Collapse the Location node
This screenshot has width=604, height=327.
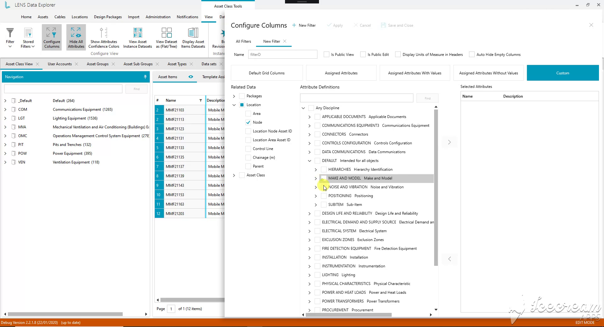tap(234, 105)
